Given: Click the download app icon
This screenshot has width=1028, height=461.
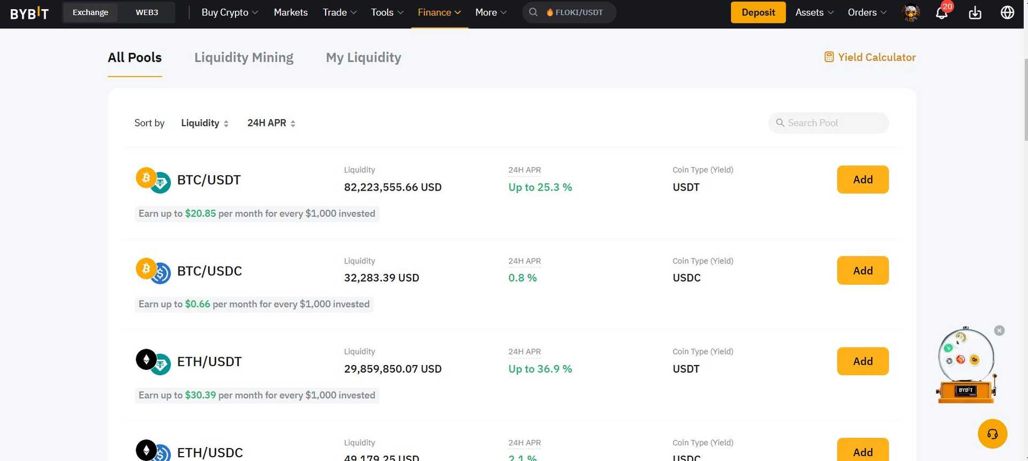Looking at the screenshot, I should click(x=975, y=12).
